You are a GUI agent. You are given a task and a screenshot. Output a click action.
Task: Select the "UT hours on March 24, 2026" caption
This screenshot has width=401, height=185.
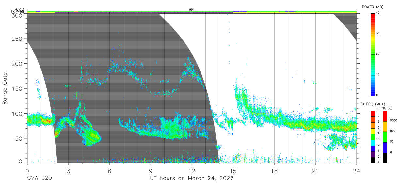[x=192, y=178]
